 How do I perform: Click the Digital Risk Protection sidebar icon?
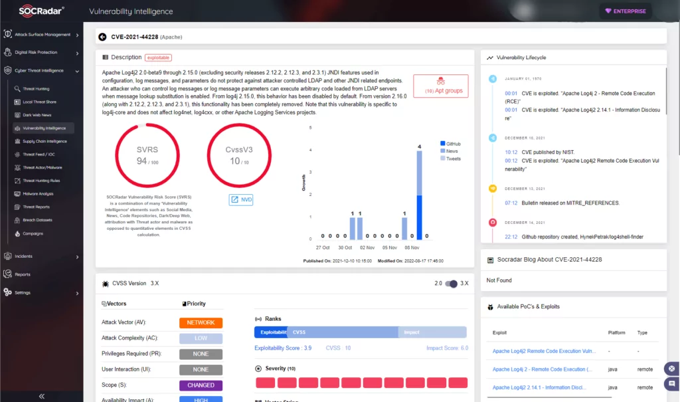click(x=8, y=52)
